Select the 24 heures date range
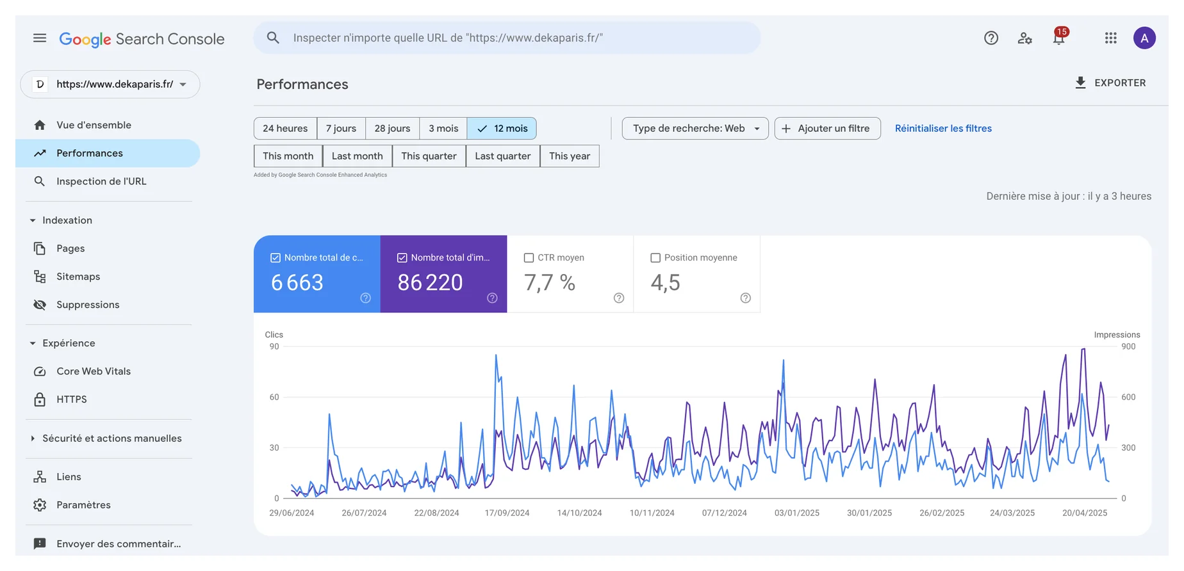The image size is (1184, 571). [x=285, y=129]
